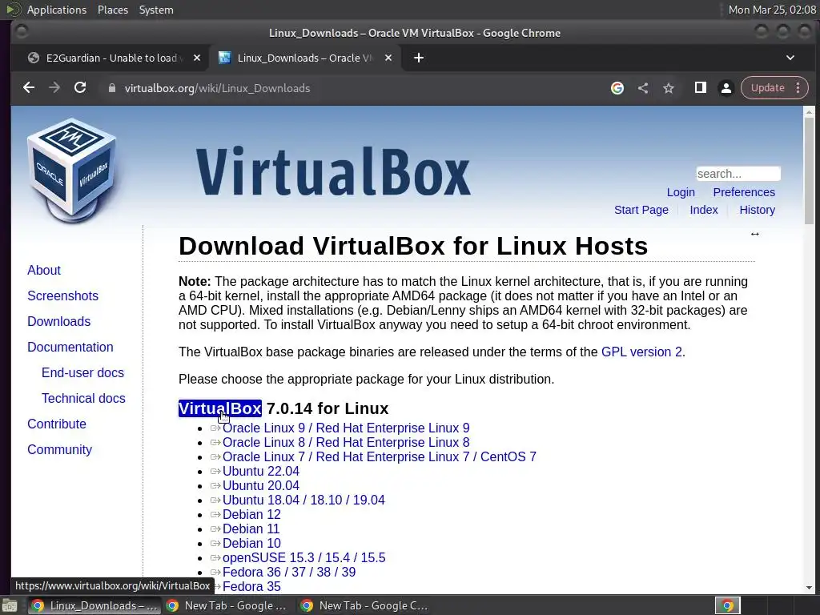Open the Applications menu
Image resolution: width=820 pixels, height=615 pixels.
[57, 10]
